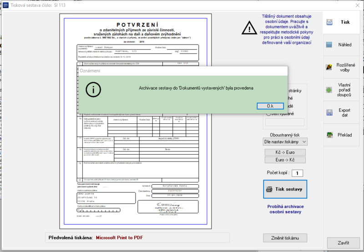Click the warning triangle icon

point(249,28)
